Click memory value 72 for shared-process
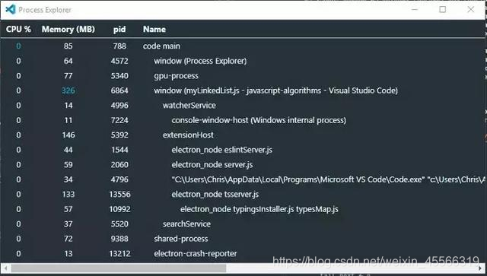Viewport: 487px width, 276px height. (x=68, y=239)
